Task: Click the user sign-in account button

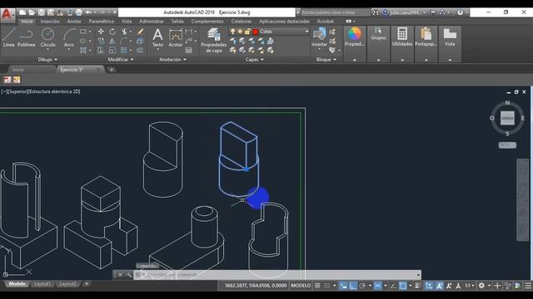Action: (x=404, y=12)
